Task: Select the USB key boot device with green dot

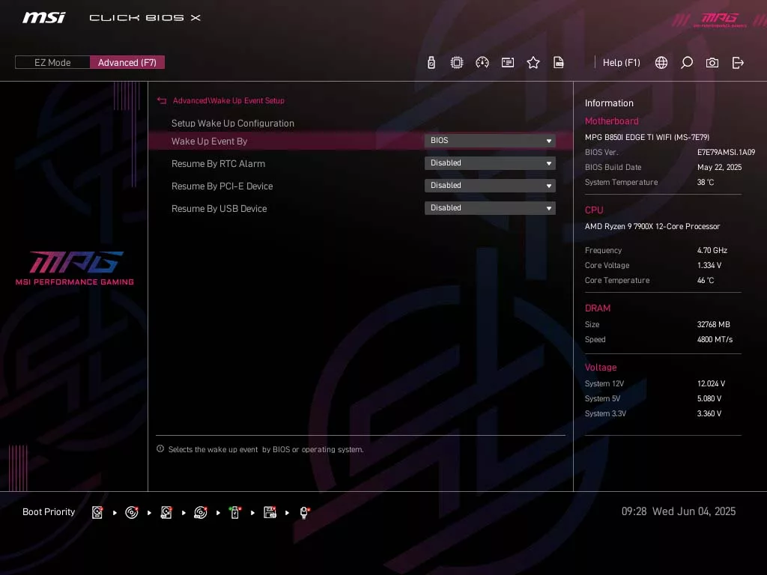Action: click(x=235, y=512)
